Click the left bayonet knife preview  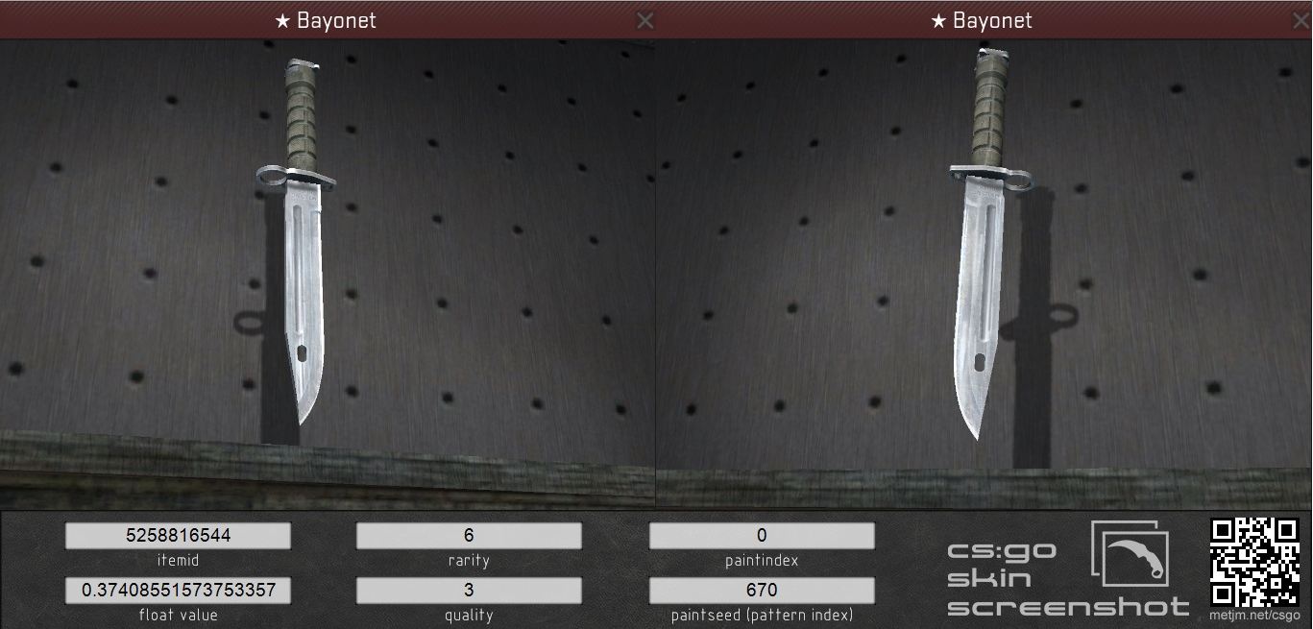pos(299,240)
